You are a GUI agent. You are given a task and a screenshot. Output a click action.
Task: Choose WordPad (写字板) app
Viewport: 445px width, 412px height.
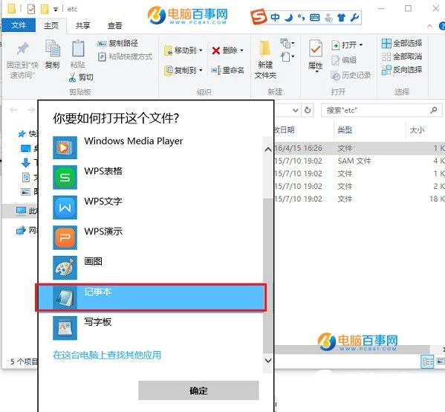tap(150, 328)
